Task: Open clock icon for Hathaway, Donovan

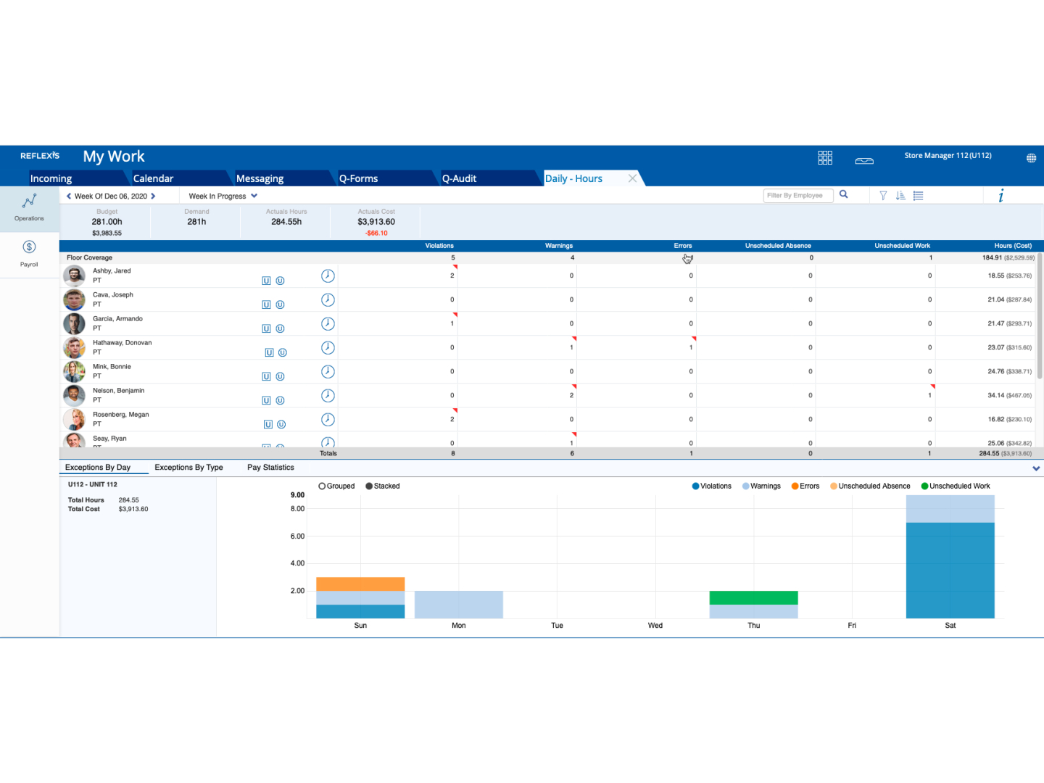Action: pyautogui.click(x=328, y=347)
